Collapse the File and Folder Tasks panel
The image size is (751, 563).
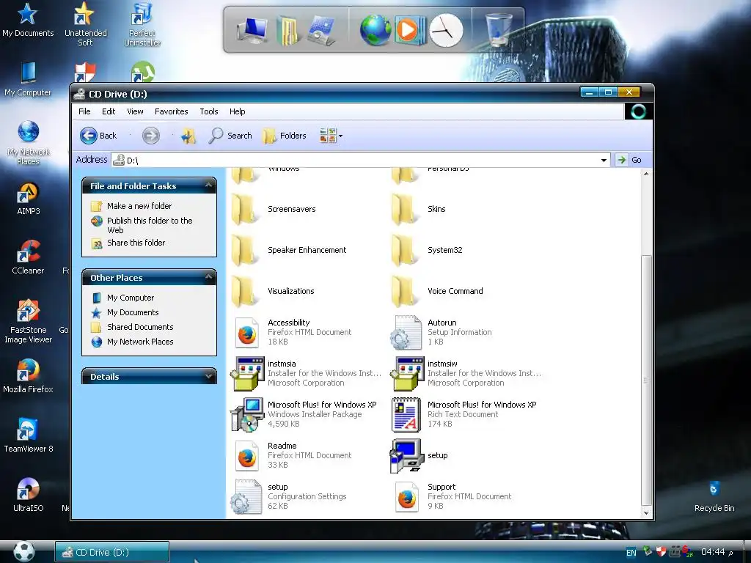209,185
